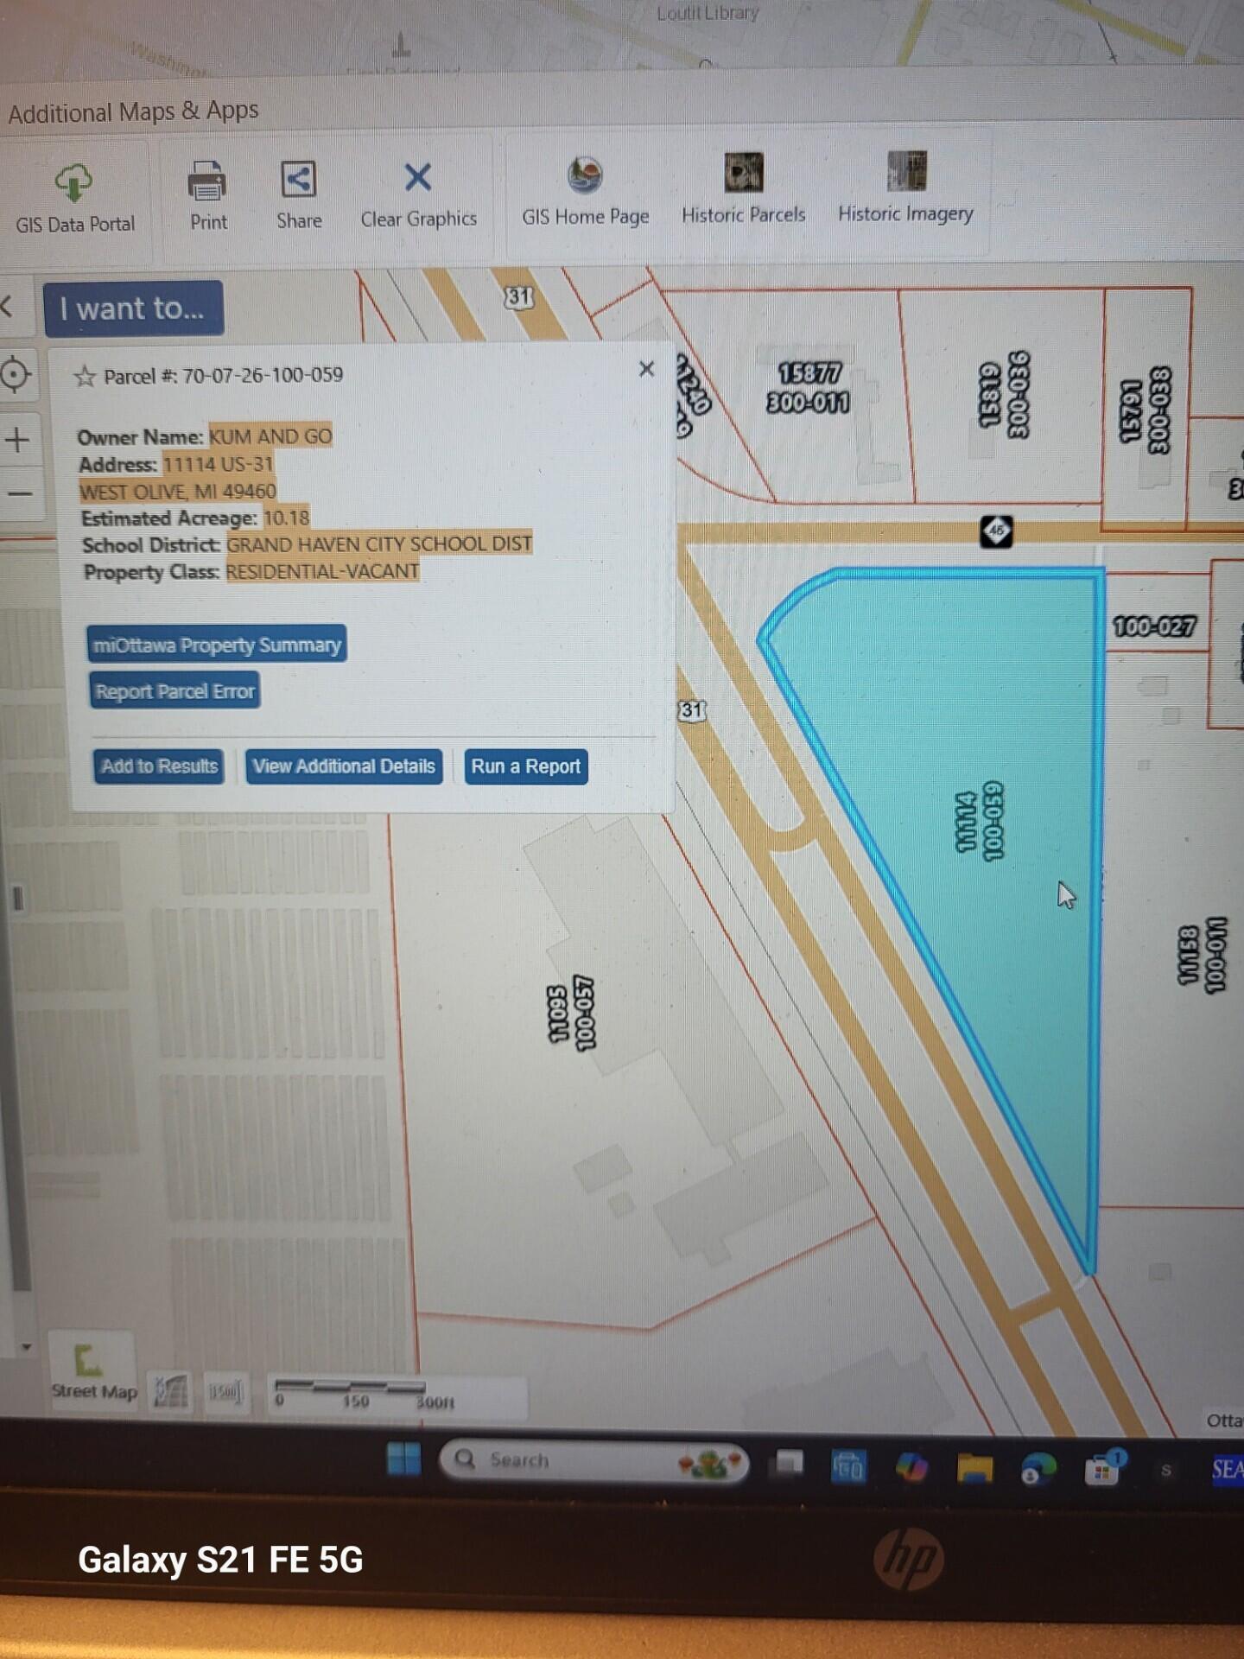Collapse the side panel left arrow
1244x1659 pixels.
pos(7,306)
